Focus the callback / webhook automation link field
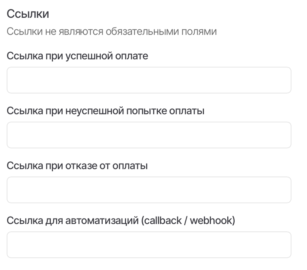The width and height of the screenshot is (307, 270). click(149, 245)
